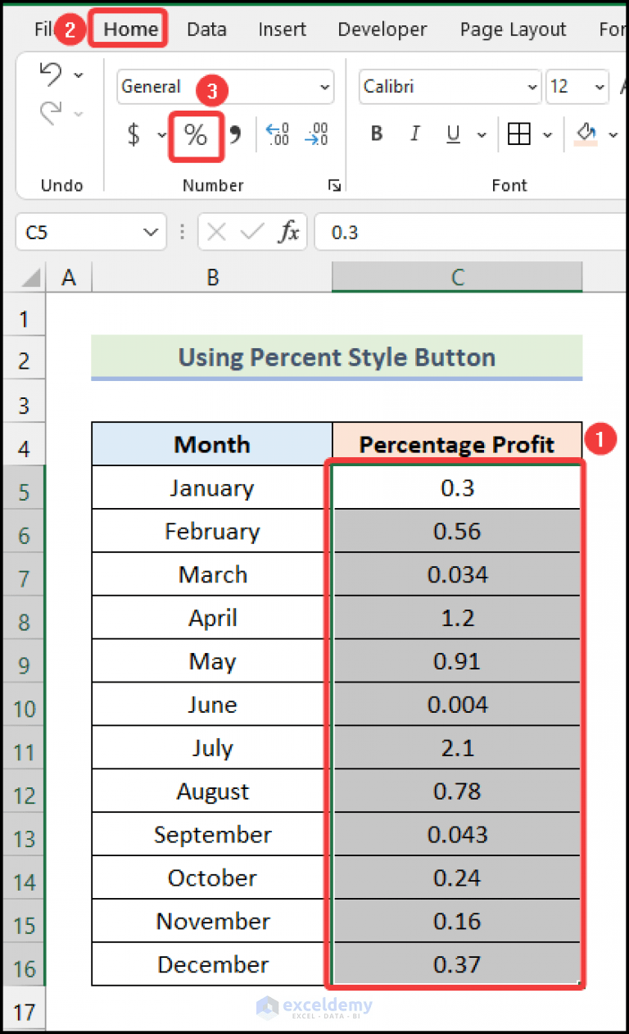Toggle italic formatting

point(414,134)
